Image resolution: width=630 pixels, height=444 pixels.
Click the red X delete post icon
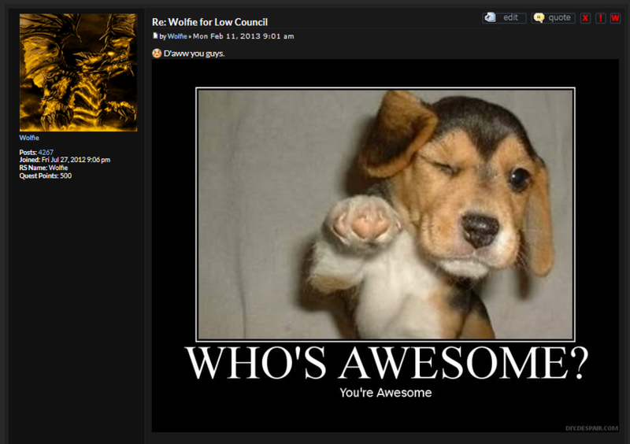pyautogui.click(x=585, y=18)
